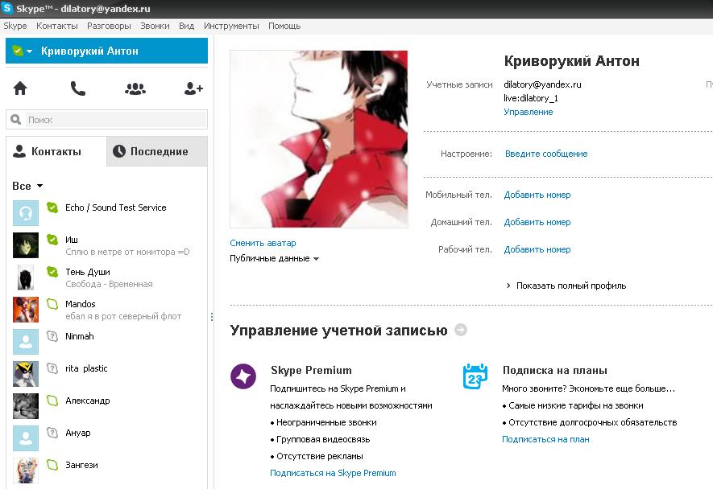Click the large profile avatar picture
713x489 pixels.
[x=319, y=139]
